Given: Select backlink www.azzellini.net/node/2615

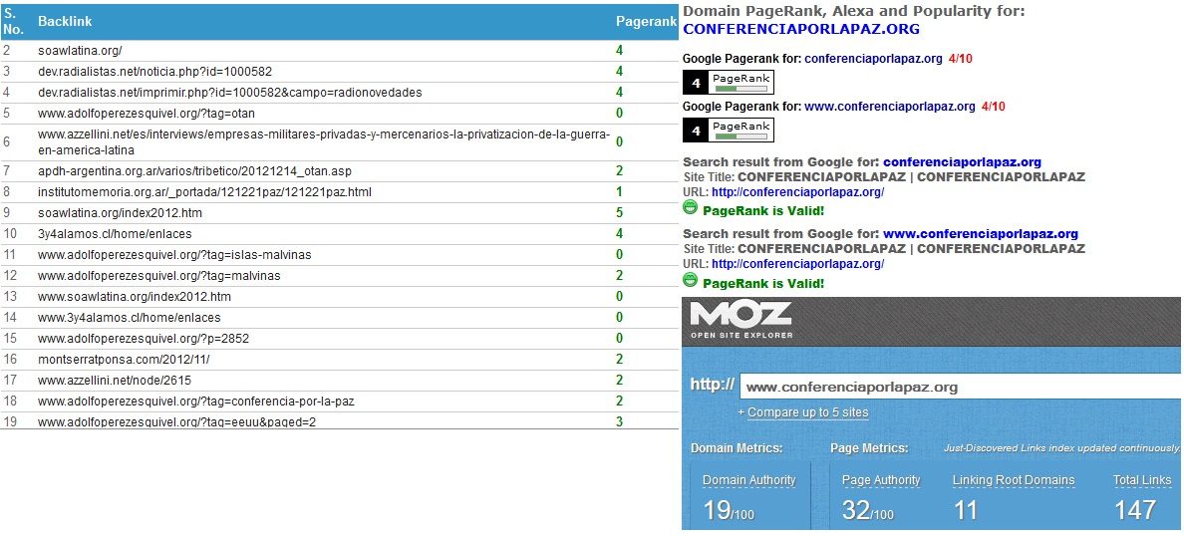Looking at the screenshot, I should [x=114, y=381].
